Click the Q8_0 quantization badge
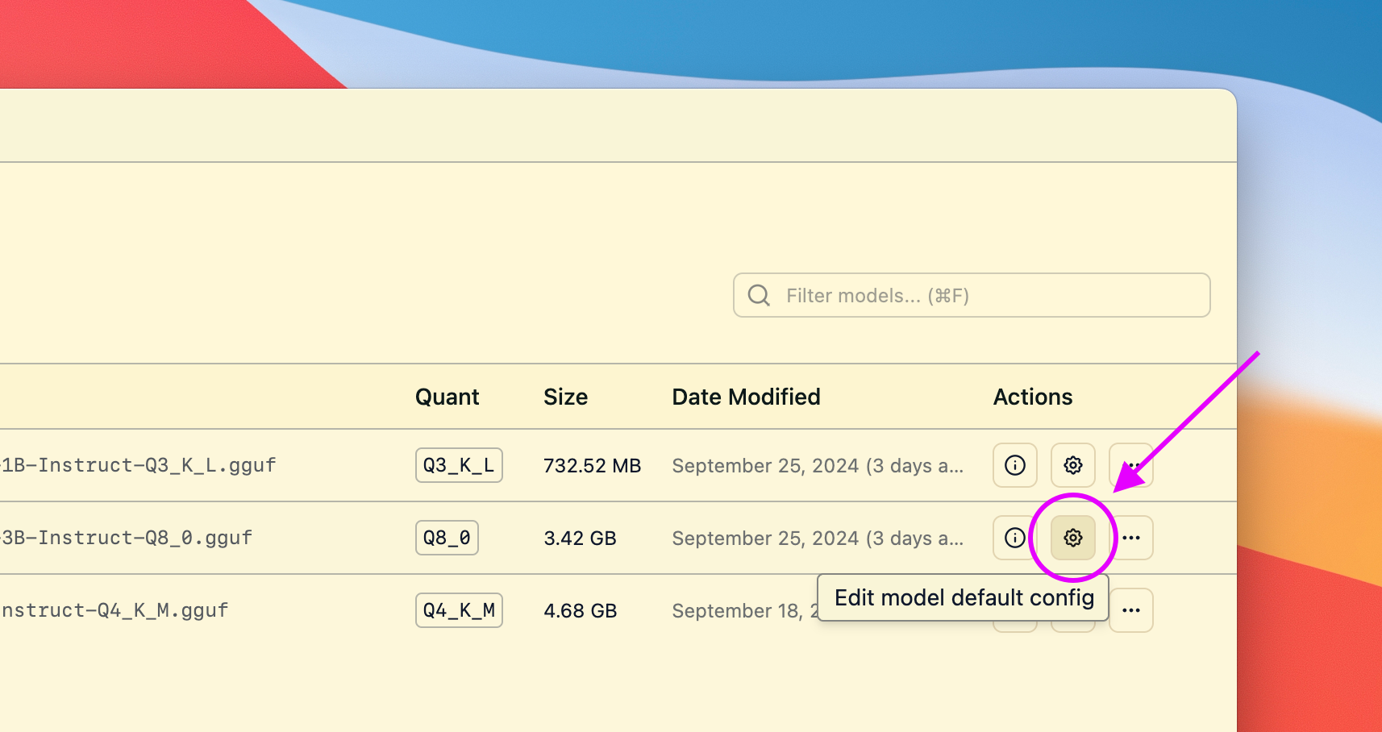The image size is (1382, 732). click(x=447, y=538)
